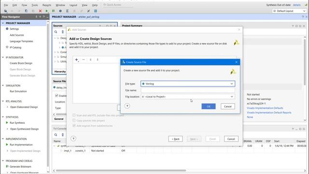Open the Default Layout dropdown
309x174 pixels.
pos(289,11)
